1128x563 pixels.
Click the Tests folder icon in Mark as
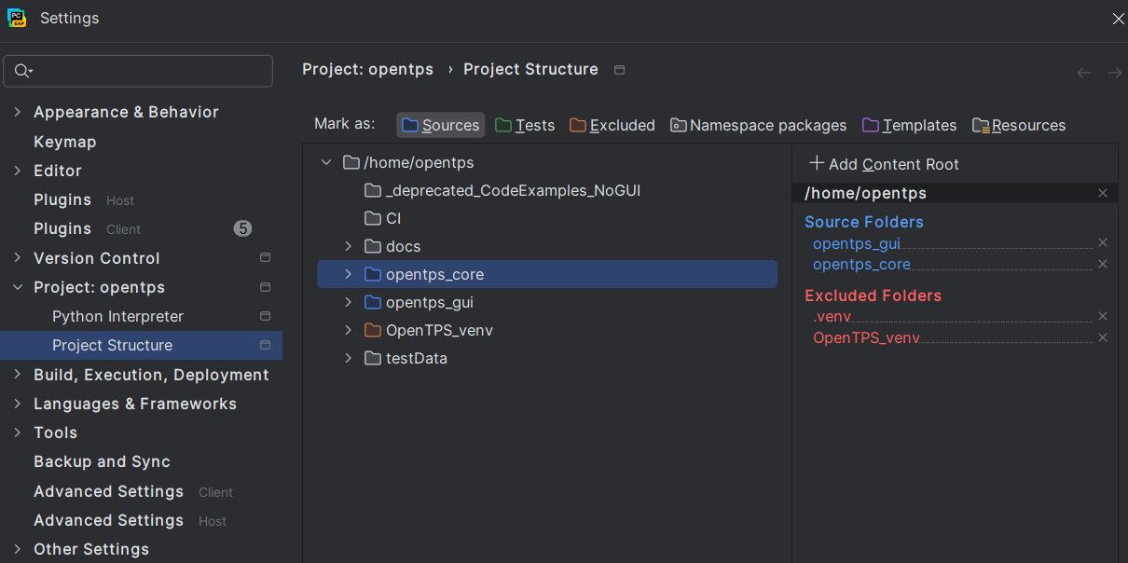(x=503, y=125)
